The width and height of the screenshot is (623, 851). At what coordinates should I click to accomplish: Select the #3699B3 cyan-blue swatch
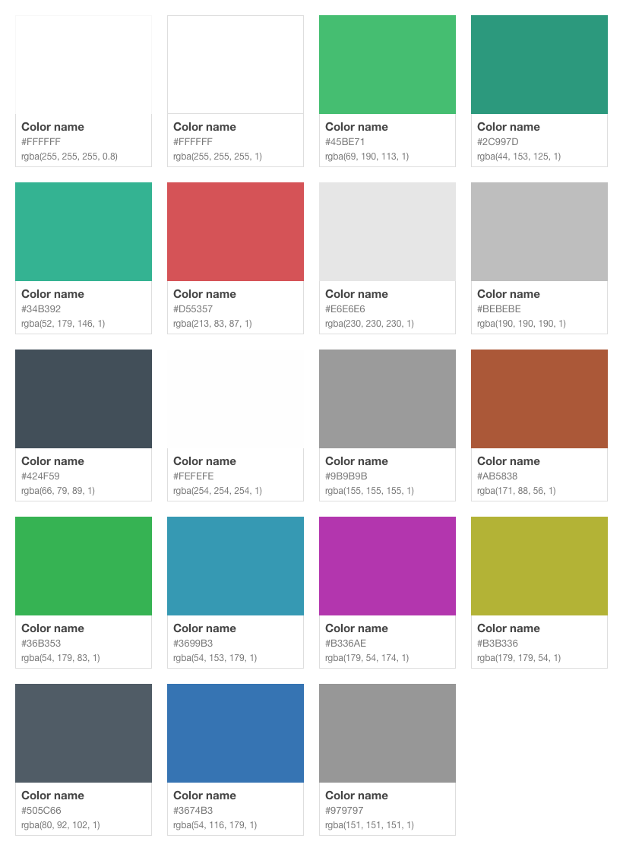[x=236, y=566]
